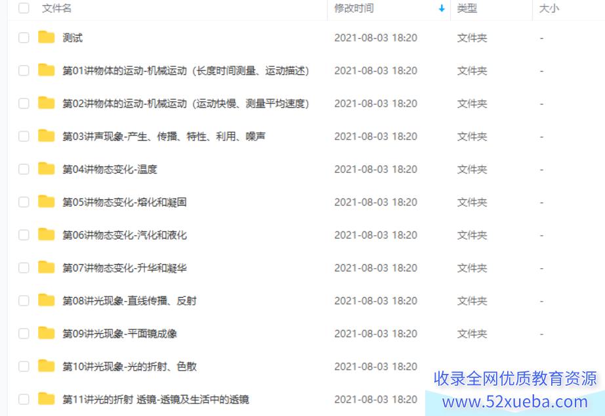This screenshot has height=416, width=605.
Task: Click the modified date in 第03讲声现象 row
Action: point(376,136)
